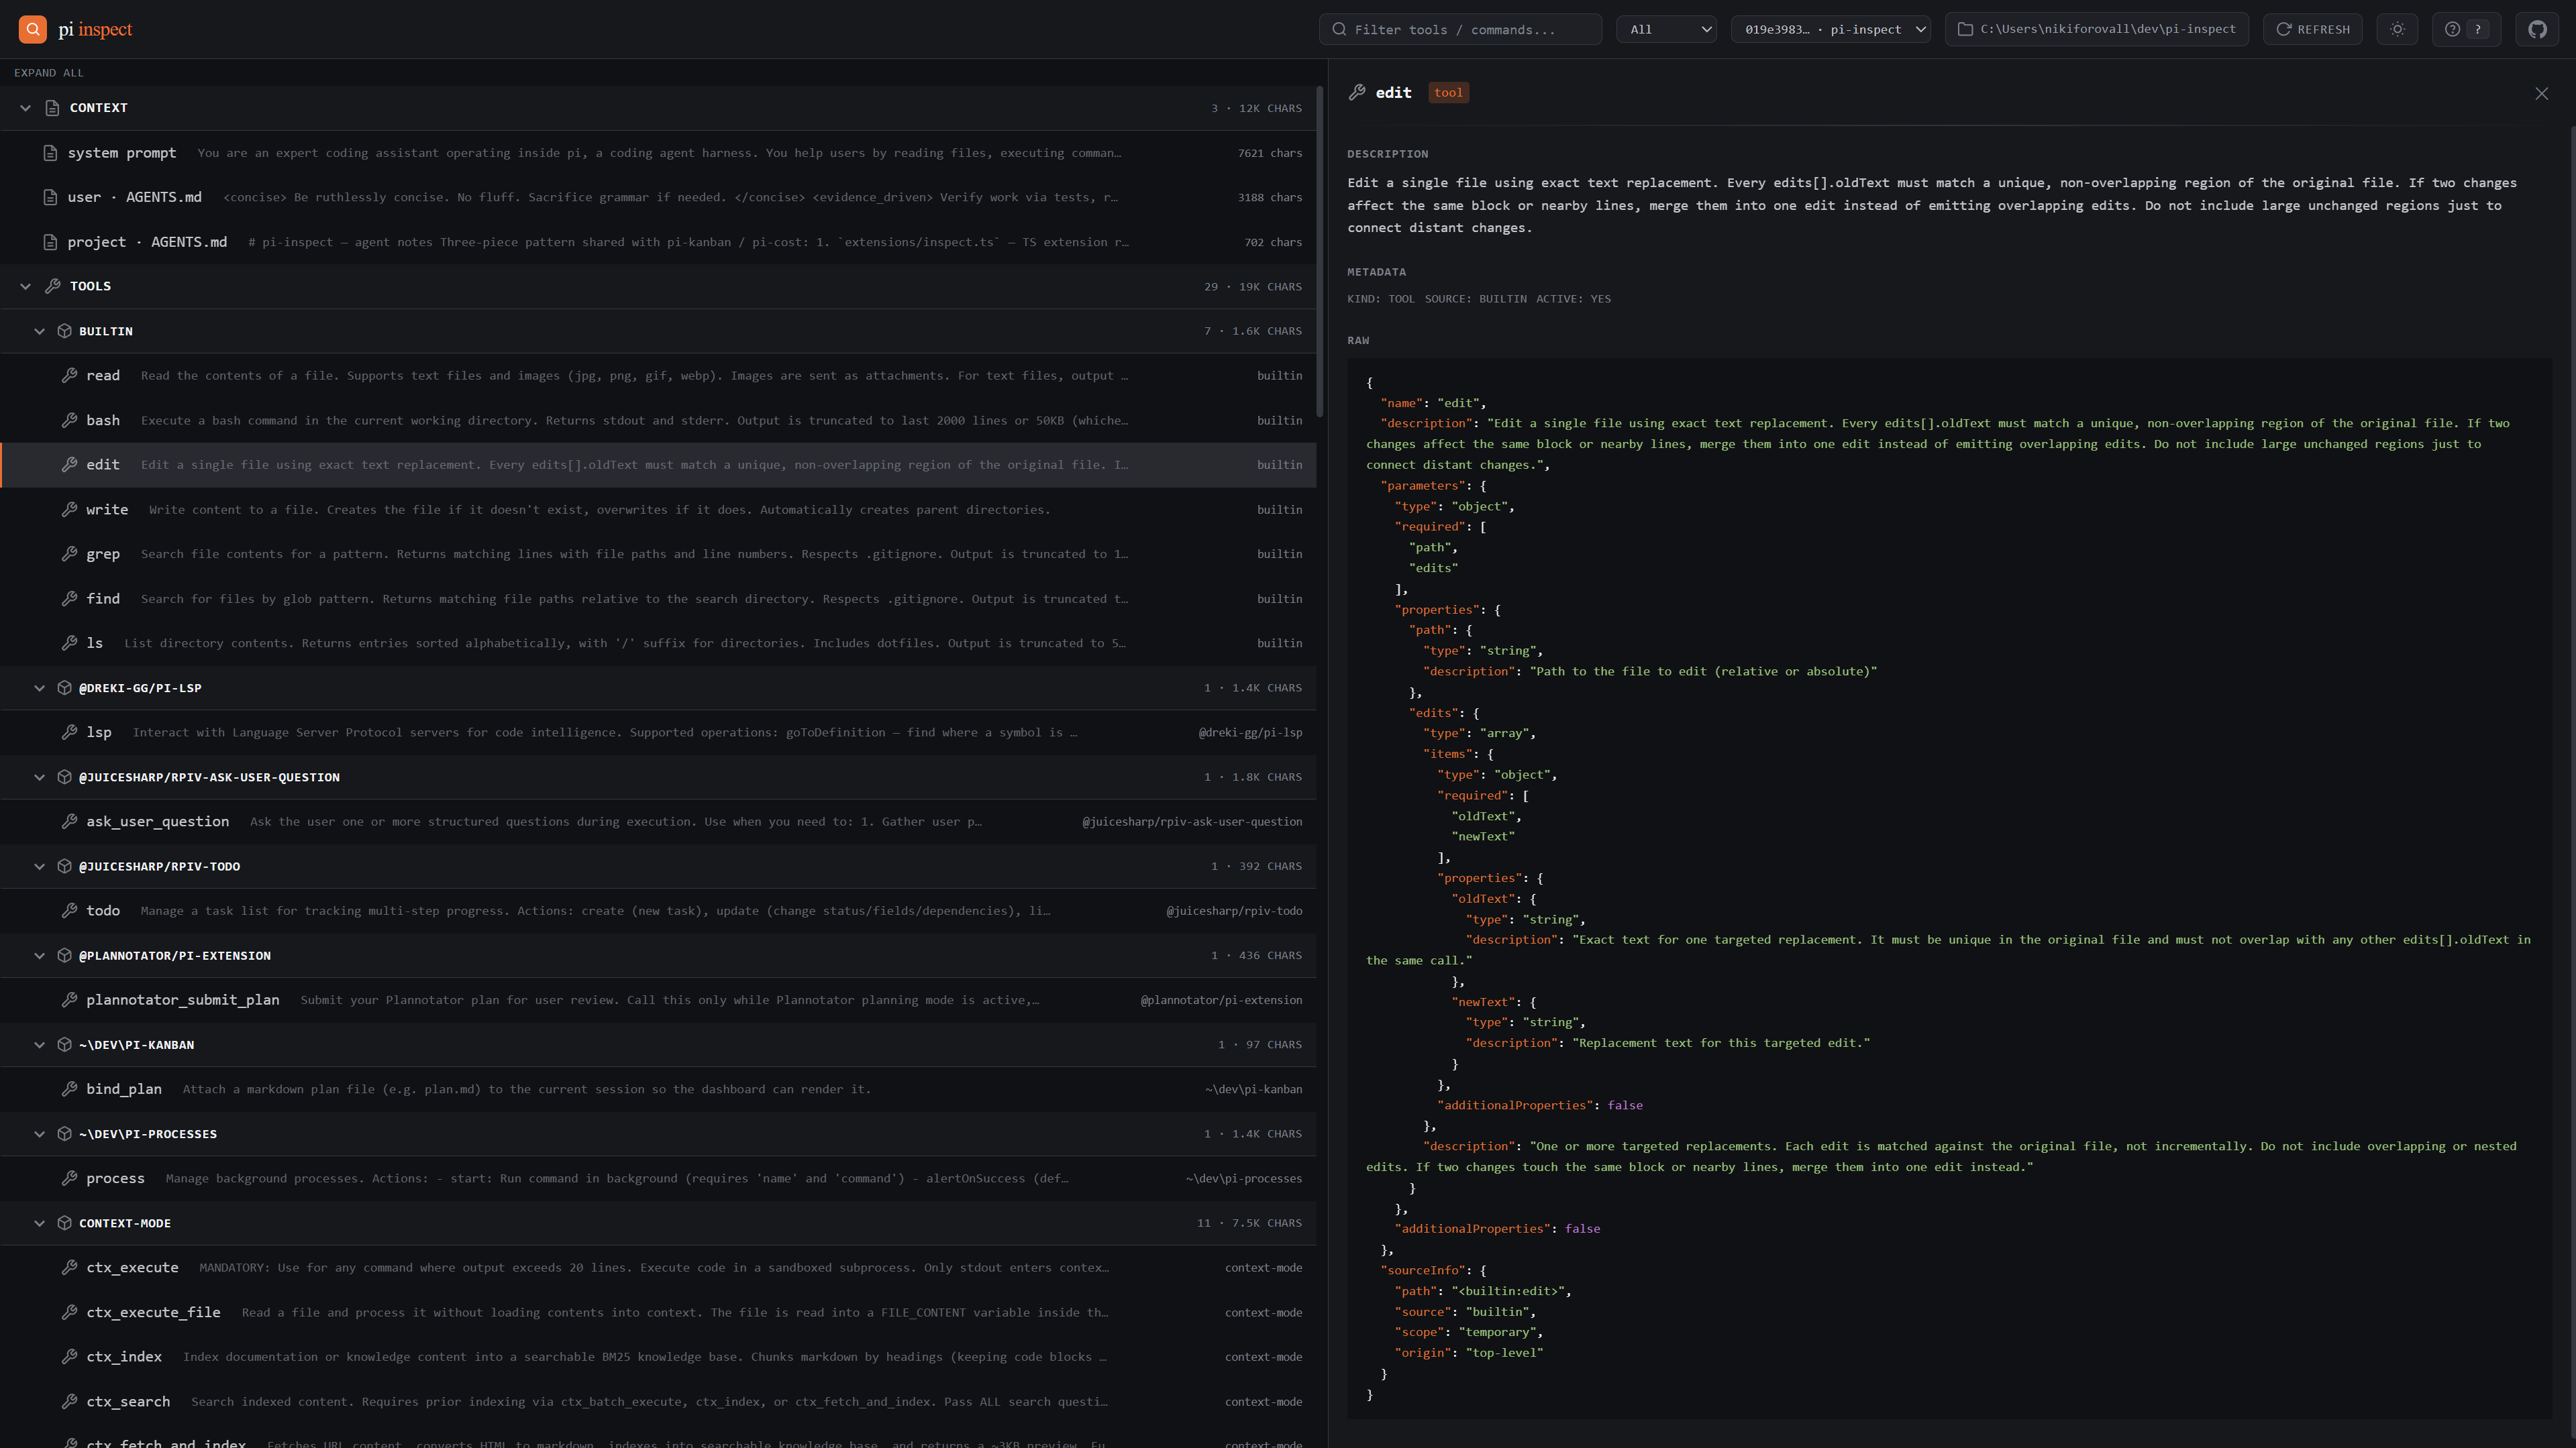Select the lsp tool row

pyautogui.click(x=658, y=732)
